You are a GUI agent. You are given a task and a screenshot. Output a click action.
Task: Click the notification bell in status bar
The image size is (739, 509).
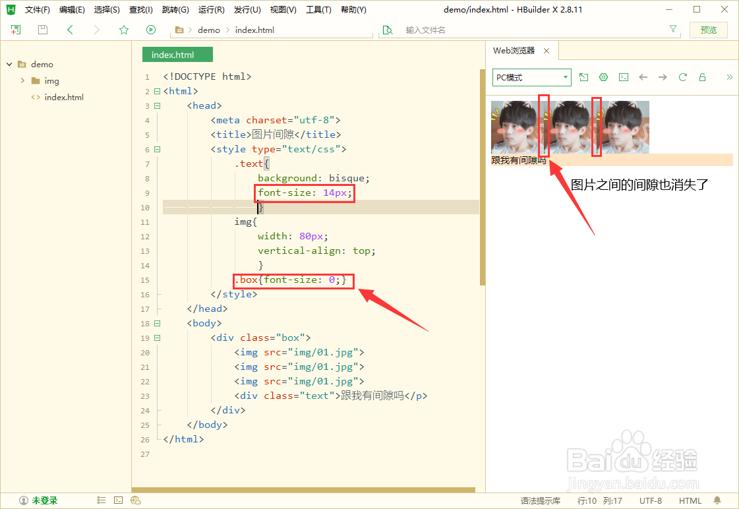pos(717,500)
